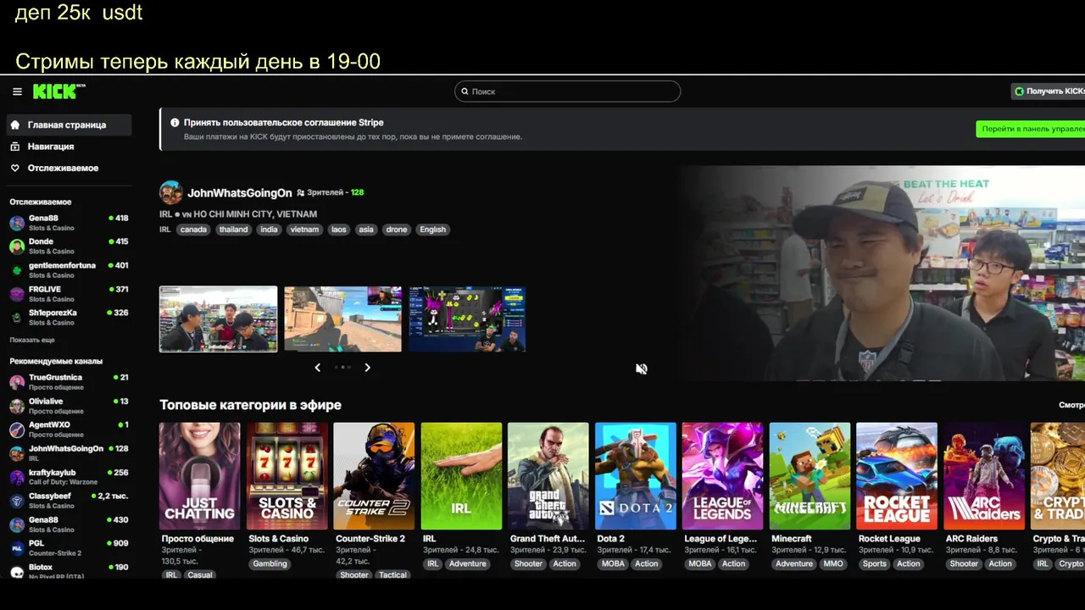Click the English language tag

432,230
